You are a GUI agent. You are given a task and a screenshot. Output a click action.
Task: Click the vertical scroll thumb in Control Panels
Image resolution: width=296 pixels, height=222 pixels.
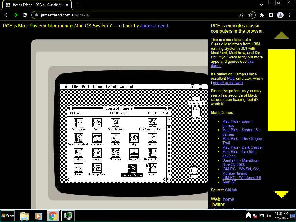coord(169,123)
